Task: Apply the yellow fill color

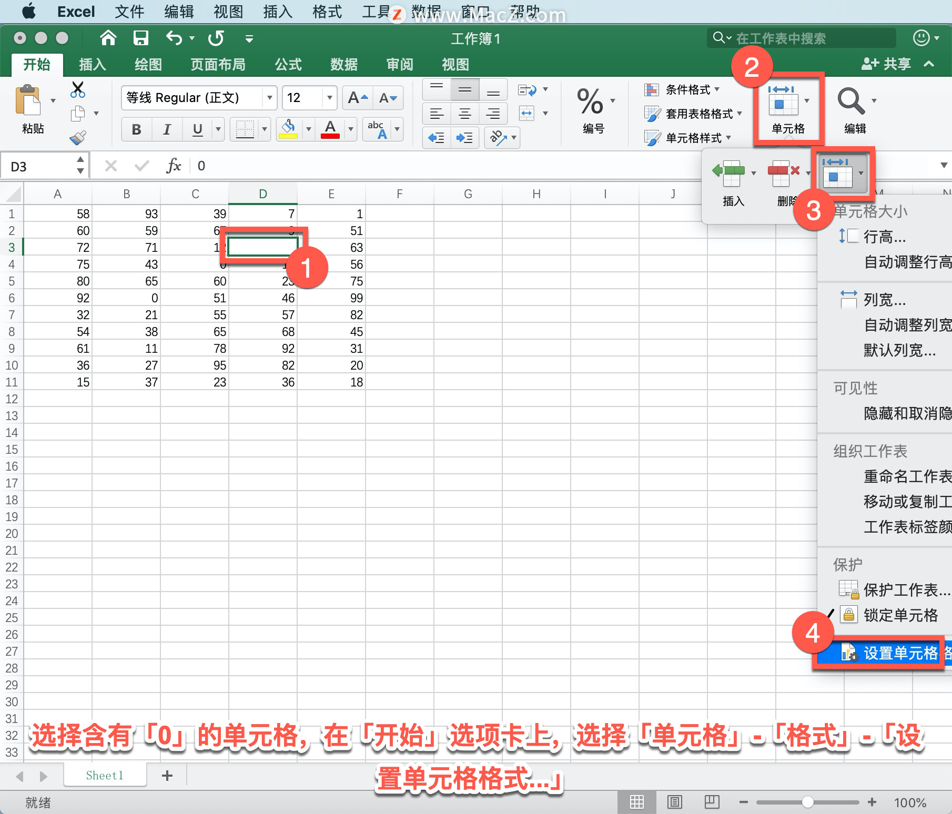Action: (x=288, y=129)
